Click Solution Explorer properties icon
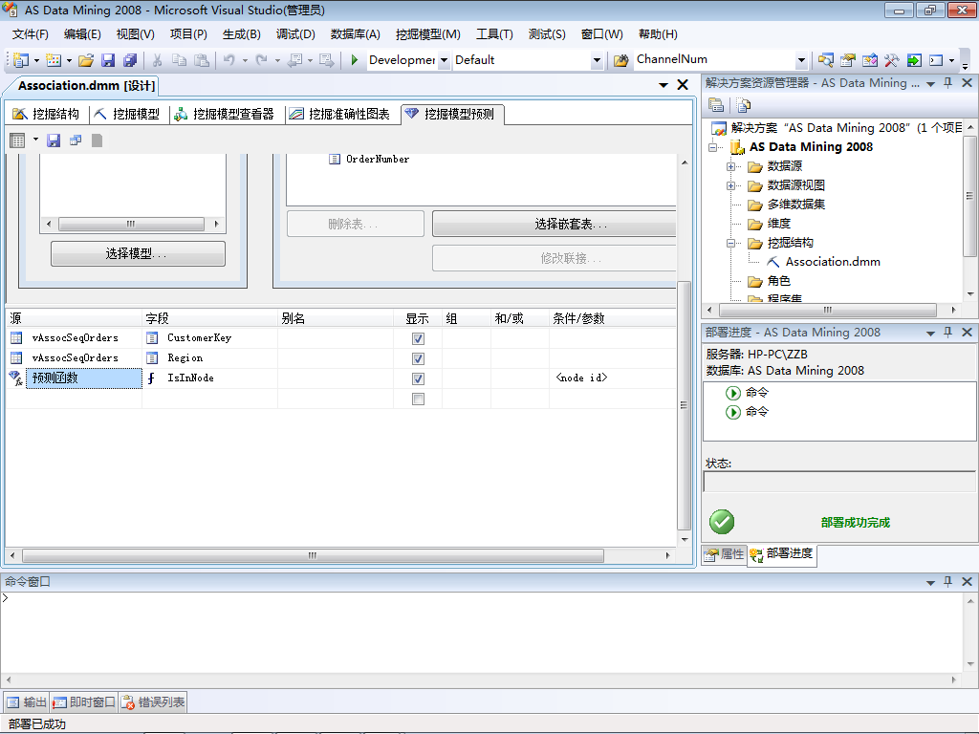Viewport: 979px width, 734px height. (x=716, y=105)
